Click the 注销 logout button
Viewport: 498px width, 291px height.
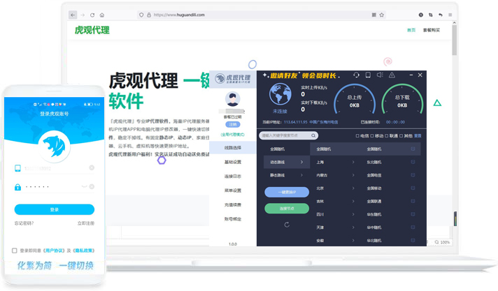click(x=233, y=125)
